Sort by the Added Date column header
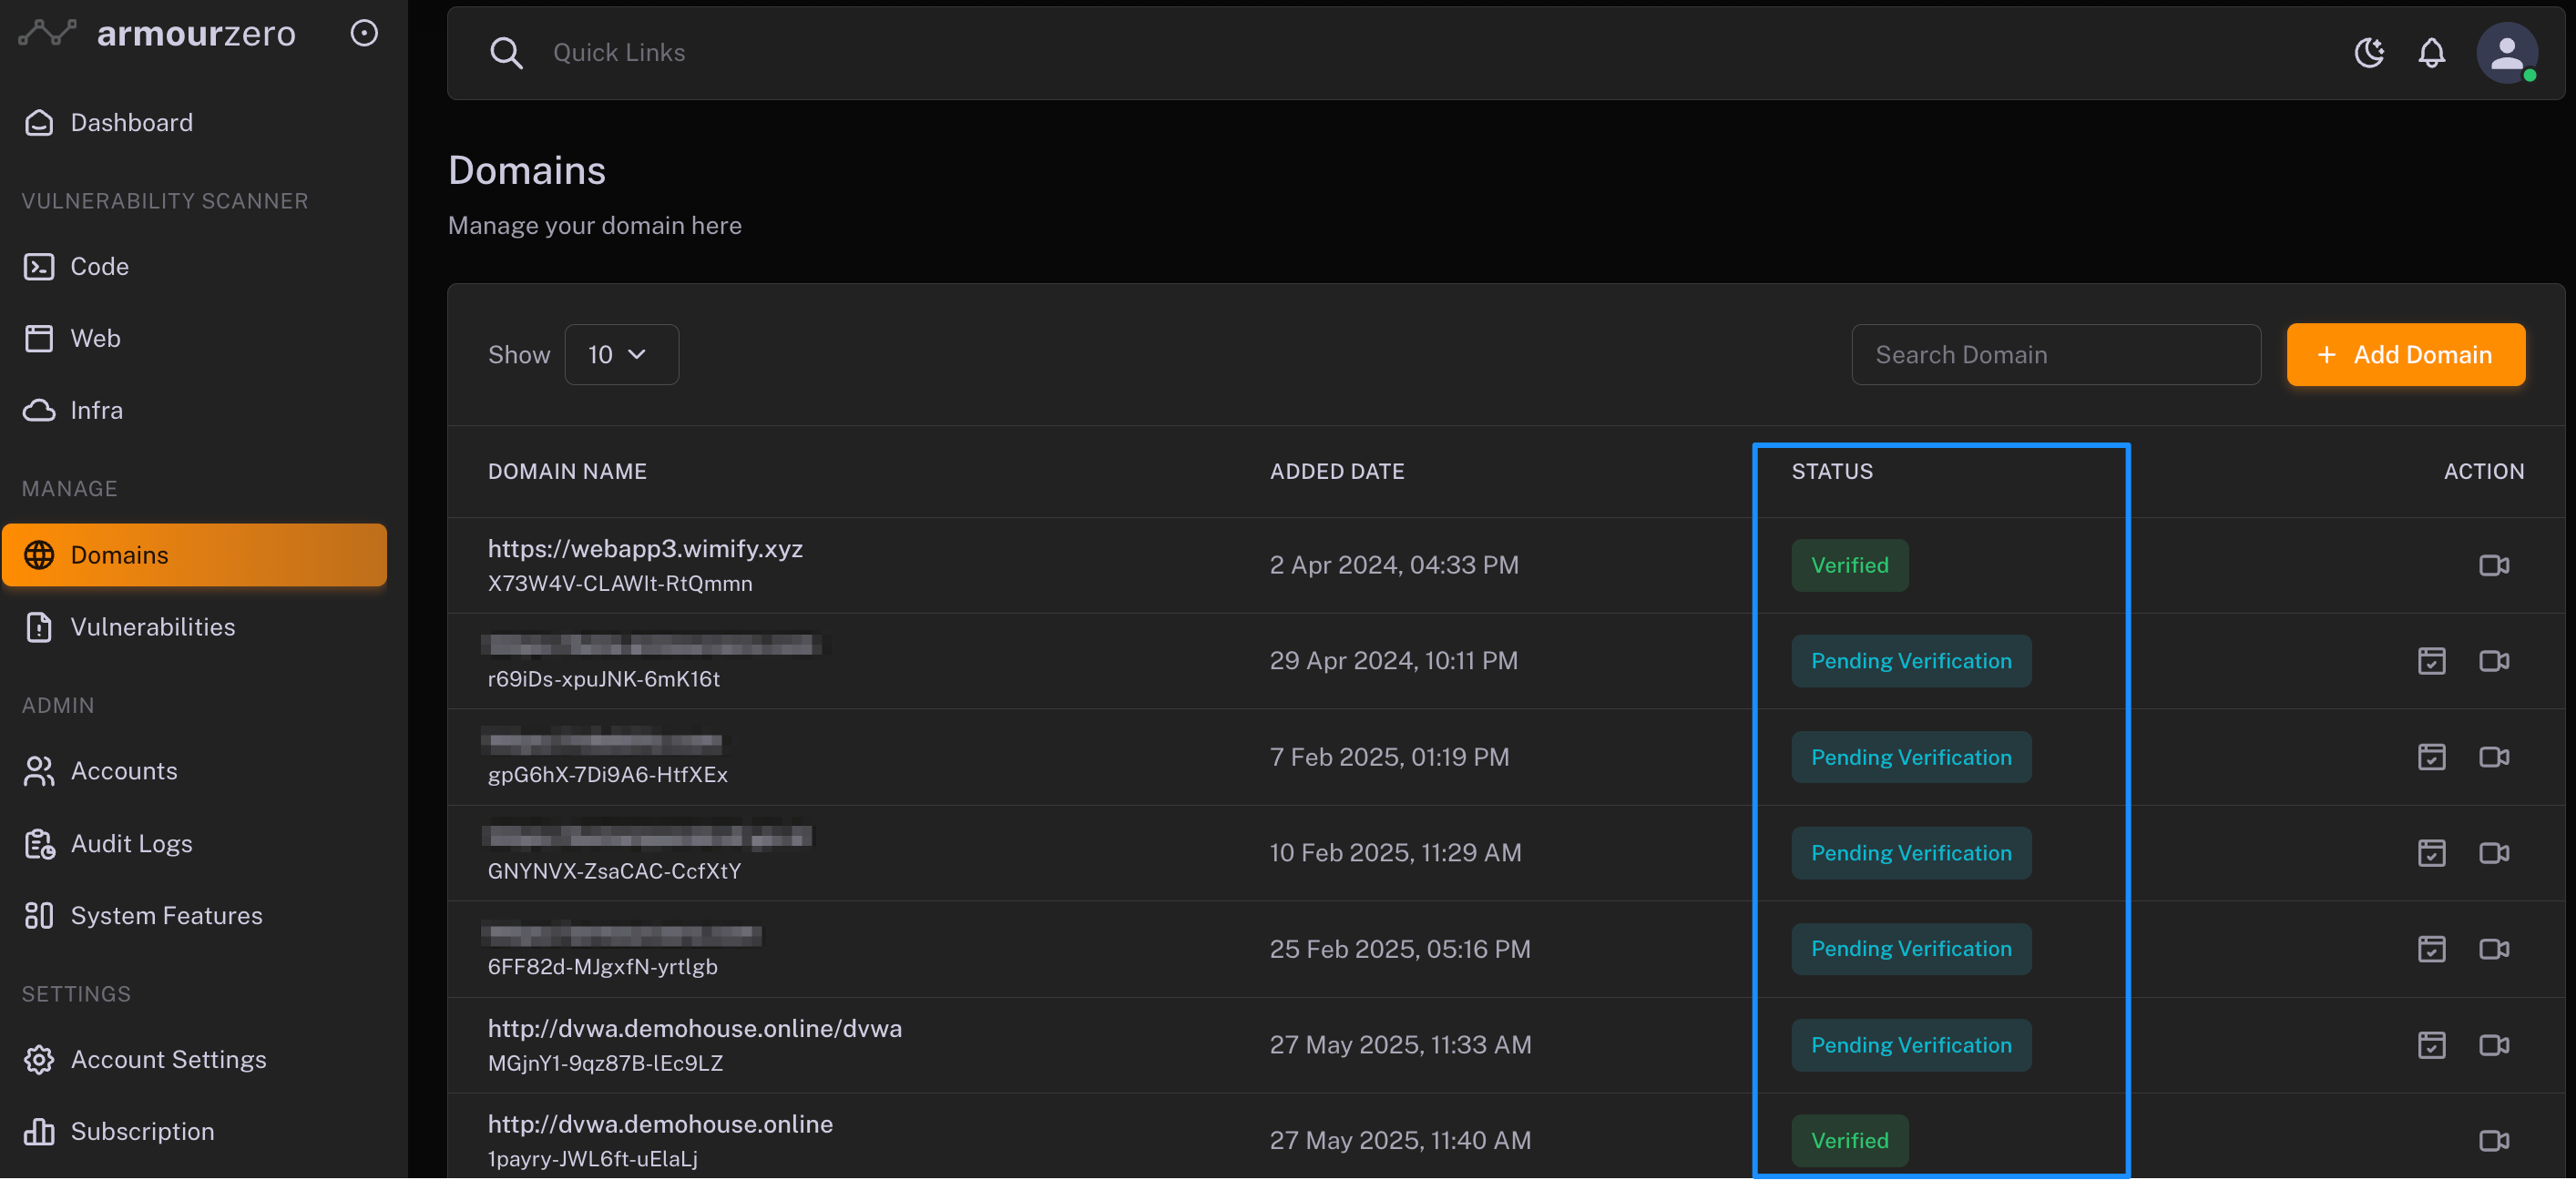 (x=1336, y=472)
